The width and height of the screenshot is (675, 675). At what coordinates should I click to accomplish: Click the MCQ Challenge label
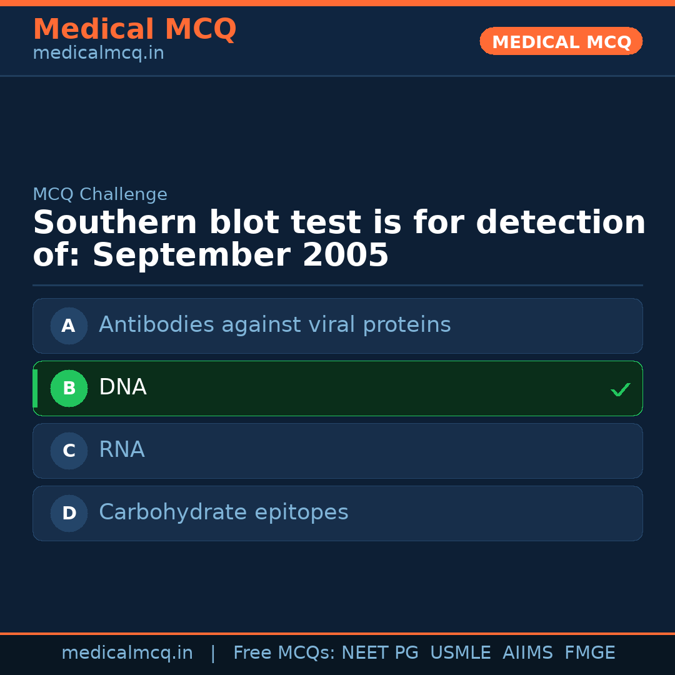(x=100, y=194)
